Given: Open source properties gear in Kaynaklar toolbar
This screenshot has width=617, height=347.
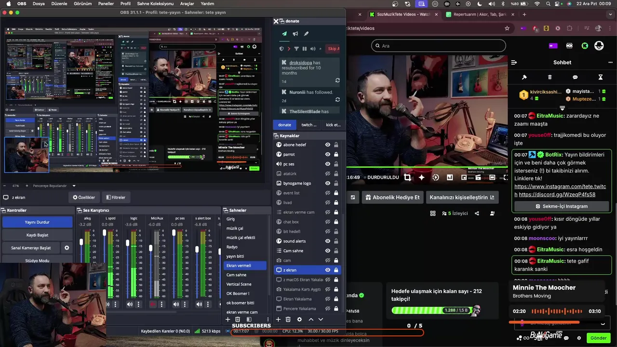Looking at the screenshot, I should pos(299,320).
